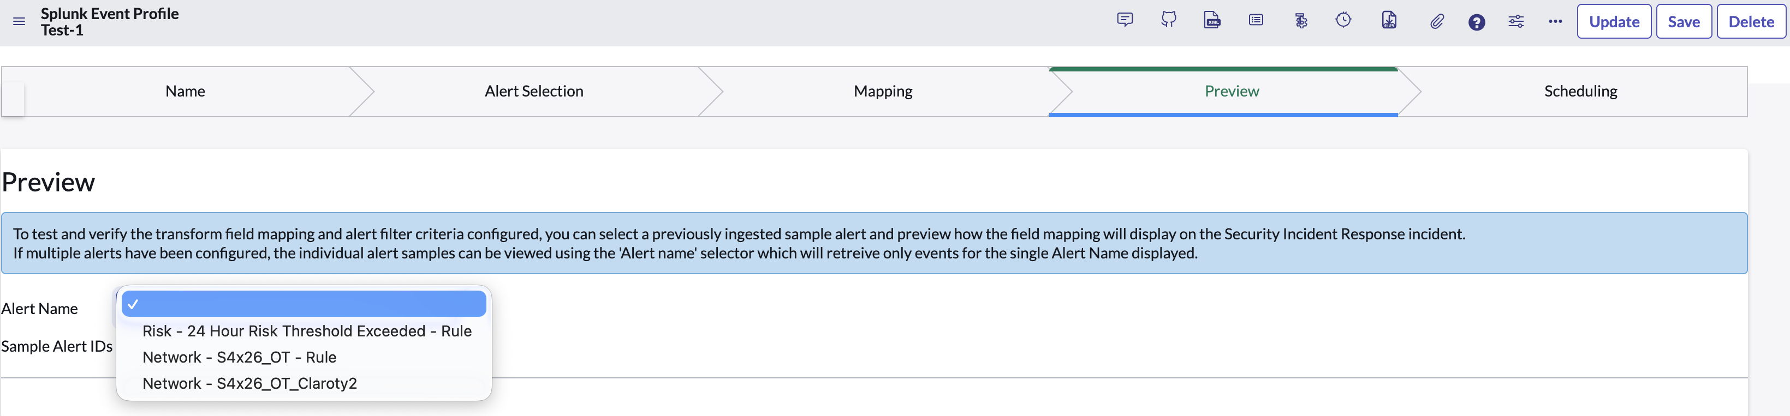The width and height of the screenshot is (1790, 416).
Task: Switch to the Mapping step
Action: click(x=883, y=91)
